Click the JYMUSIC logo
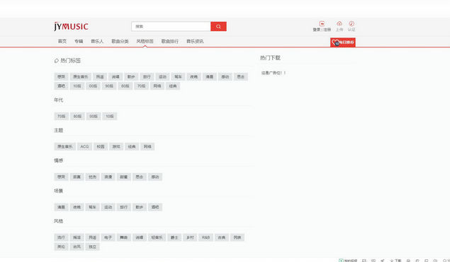This screenshot has width=450, height=262. coord(71,26)
